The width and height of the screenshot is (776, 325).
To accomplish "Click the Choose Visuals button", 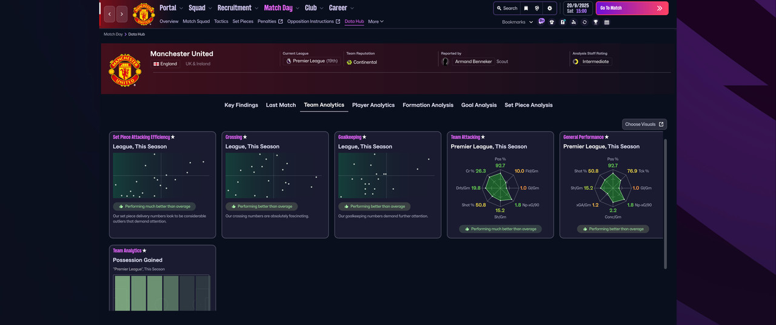I will (644, 124).
